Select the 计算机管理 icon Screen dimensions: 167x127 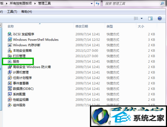[x=10, y=72]
